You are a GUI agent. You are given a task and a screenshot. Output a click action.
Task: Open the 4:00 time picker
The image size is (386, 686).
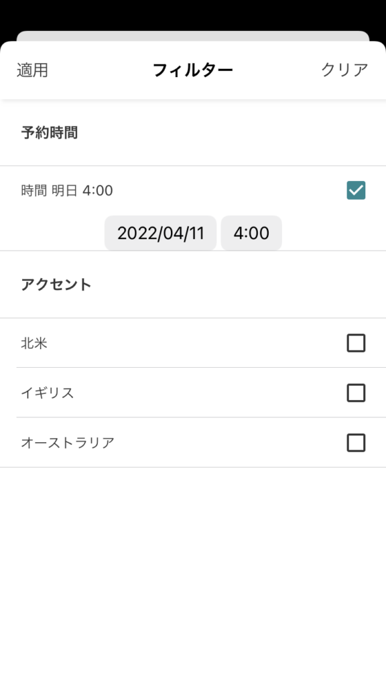[251, 233]
